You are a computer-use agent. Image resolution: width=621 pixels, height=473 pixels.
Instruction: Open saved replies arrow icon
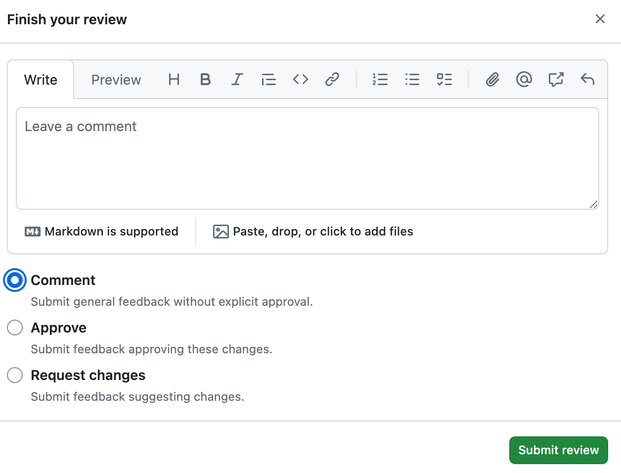point(587,79)
